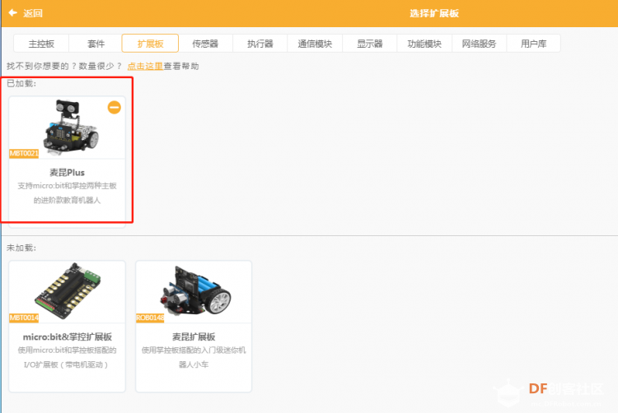Image resolution: width=618 pixels, height=413 pixels.
Task: Click the 麦昆Plus description text
Action: pyautogui.click(x=67, y=193)
